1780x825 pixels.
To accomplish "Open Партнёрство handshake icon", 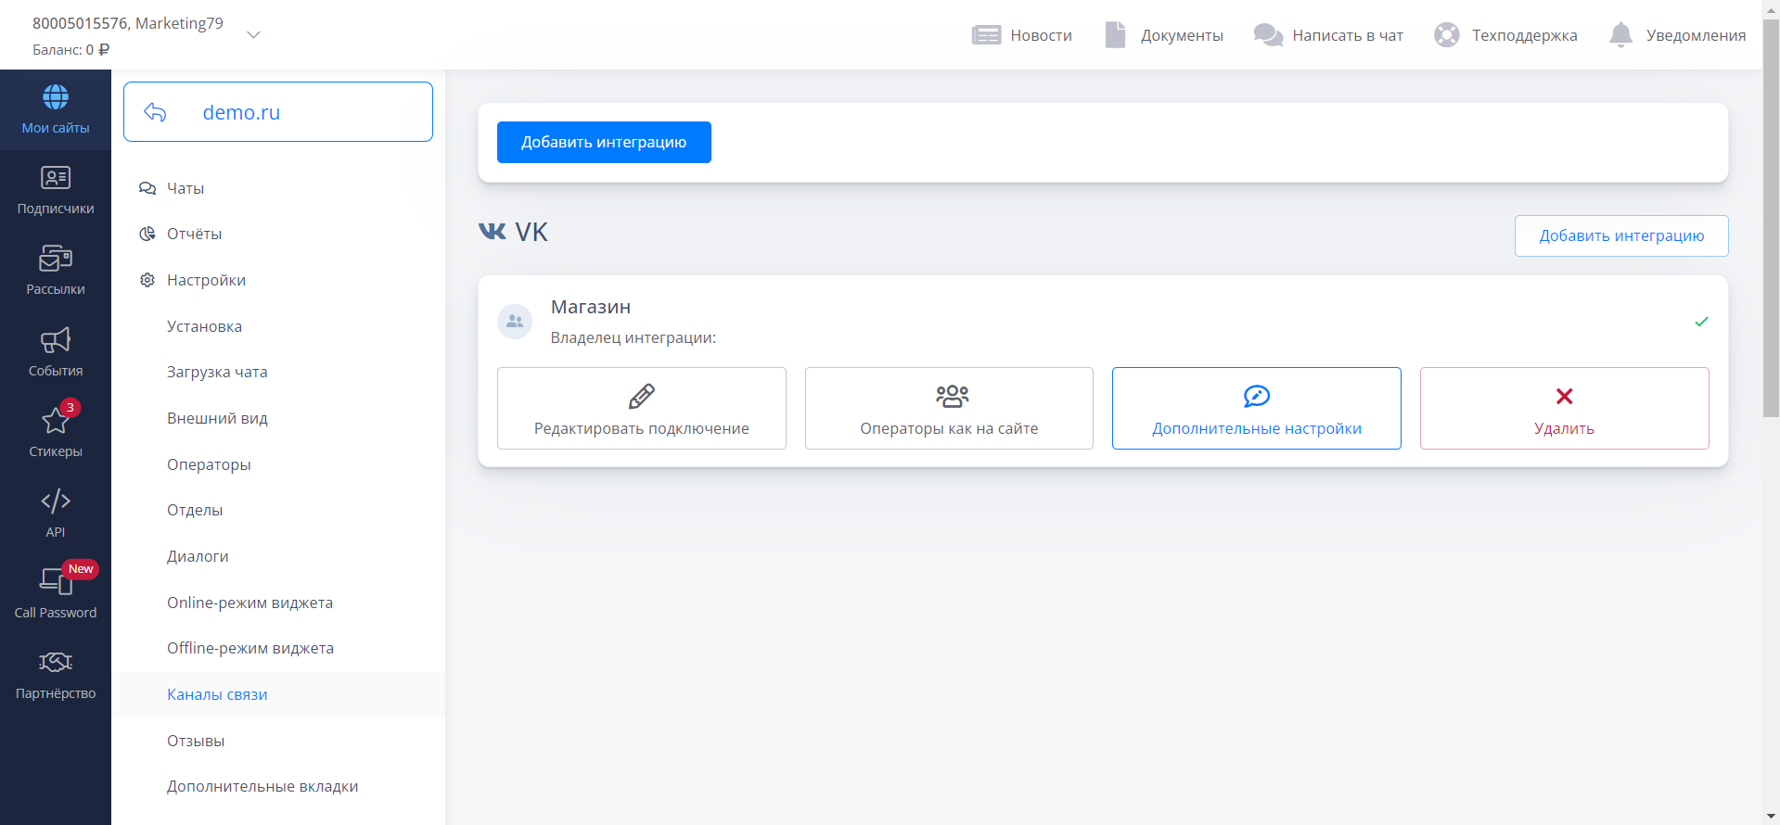I will [56, 662].
